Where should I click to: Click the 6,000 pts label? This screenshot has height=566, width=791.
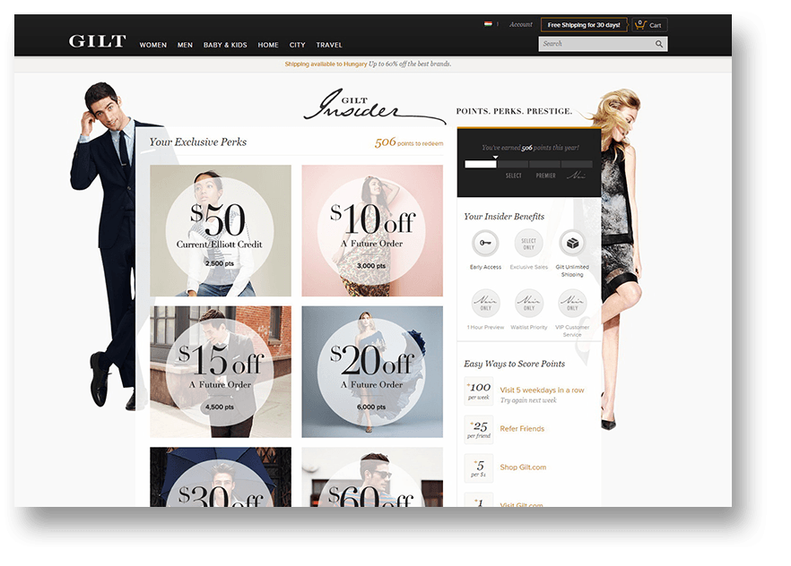point(371,407)
